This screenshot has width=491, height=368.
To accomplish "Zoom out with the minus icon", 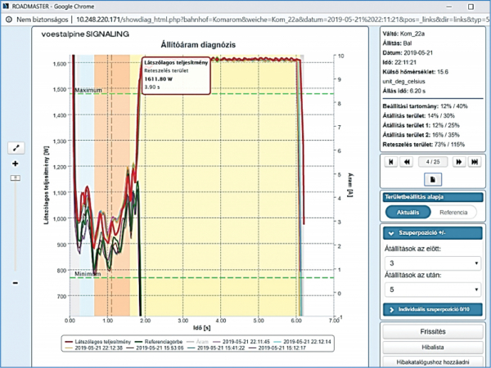I will [14, 283].
